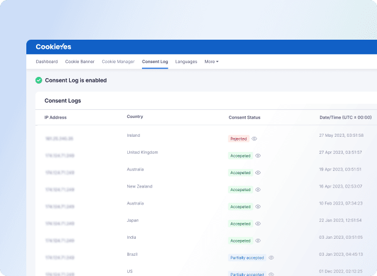Go to the Cookie Manager tab
Screen dimensions: 377x276
point(118,62)
